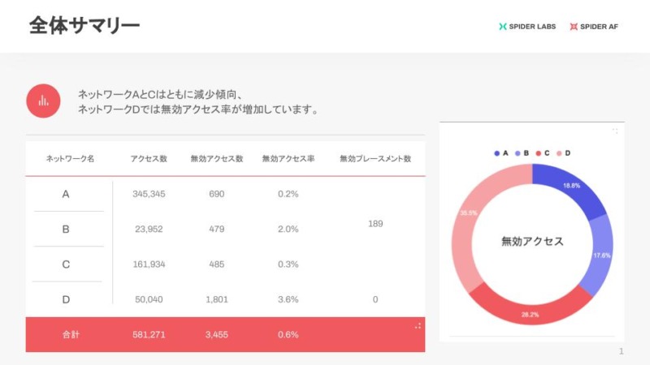Click the red bar chart summary icon
This screenshot has height=365, width=650.
[x=43, y=101]
